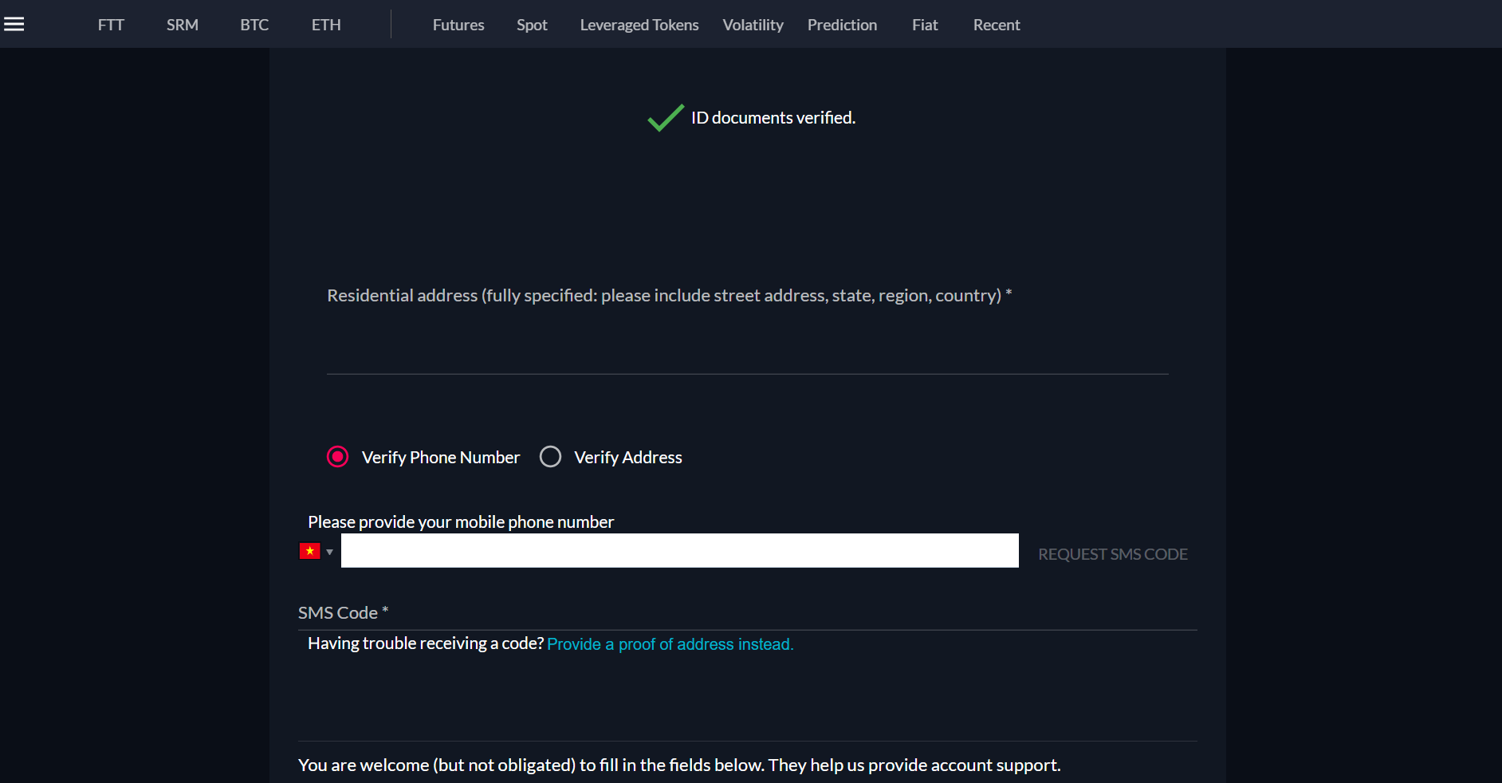Viewport: 1502px width, 783px height.
Task: Click the green ID verified checkmark
Action: pyautogui.click(x=665, y=118)
